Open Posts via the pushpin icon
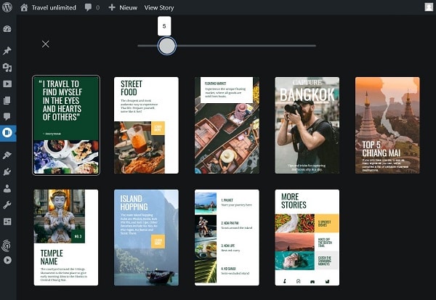This screenshot has width=436, height=300. click(x=7, y=51)
